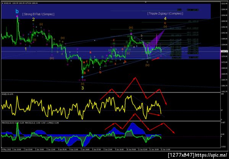229x159 pixels.
Task: Select the orange '(iii)' label above the peak
Action: (x=131, y=27)
